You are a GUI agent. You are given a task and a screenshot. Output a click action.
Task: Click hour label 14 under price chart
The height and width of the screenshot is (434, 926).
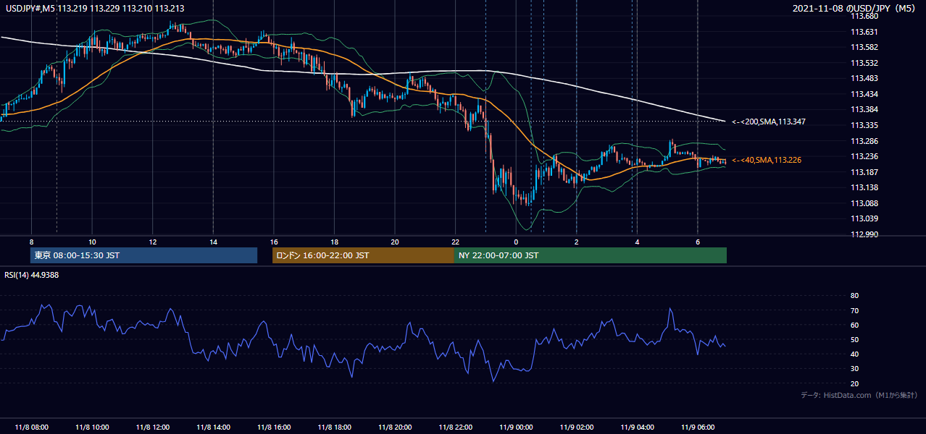pos(213,242)
